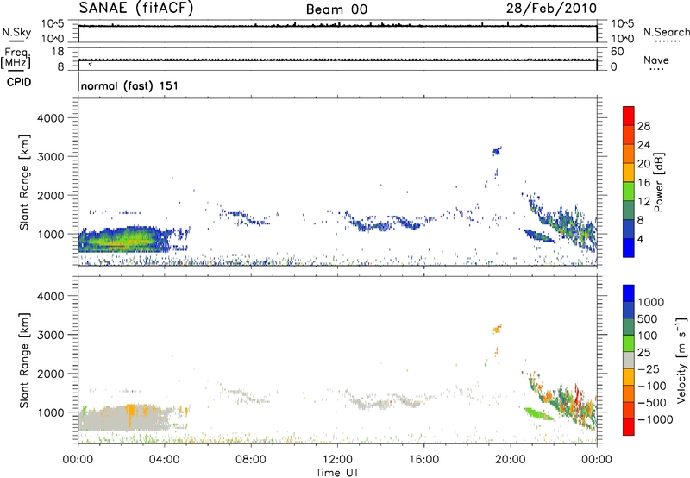Image resolution: width=690 pixels, height=478 pixels.
Task: Select the light green Velocity colorbar segment
Action: click(x=629, y=343)
